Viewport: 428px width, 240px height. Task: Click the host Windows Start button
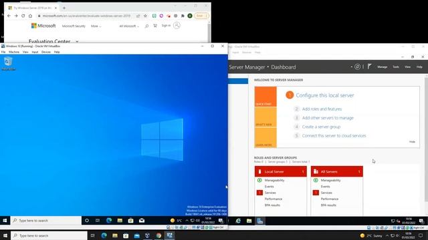[5, 235]
